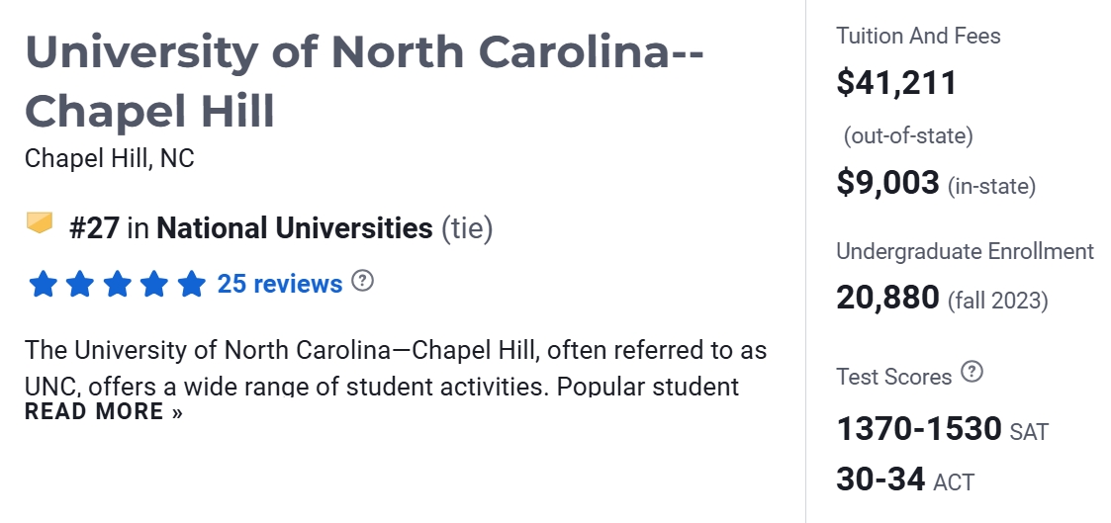Open the 25 reviews link
Screen dimensions: 1111x523
[280, 285]
